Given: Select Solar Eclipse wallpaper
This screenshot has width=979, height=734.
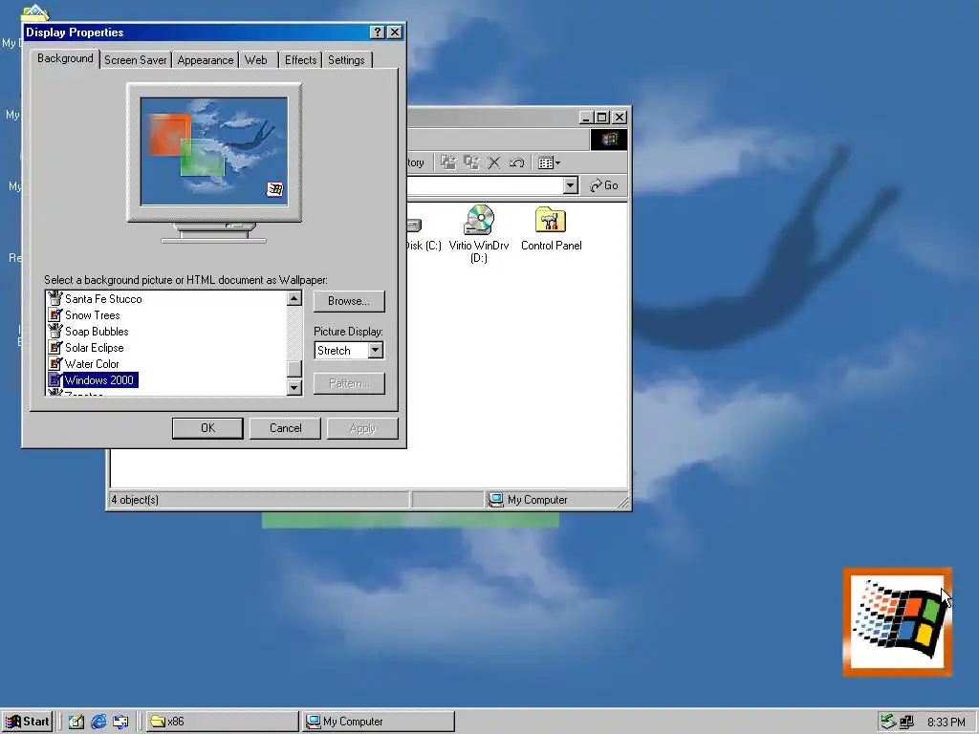Looking at the screenshot, I should click(95, 348).
